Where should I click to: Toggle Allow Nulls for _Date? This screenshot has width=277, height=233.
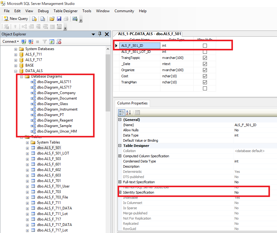[205, 64]
